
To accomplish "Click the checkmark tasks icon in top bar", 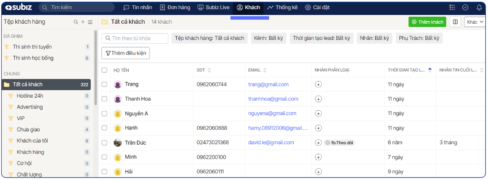I will [x=465, y=7].
